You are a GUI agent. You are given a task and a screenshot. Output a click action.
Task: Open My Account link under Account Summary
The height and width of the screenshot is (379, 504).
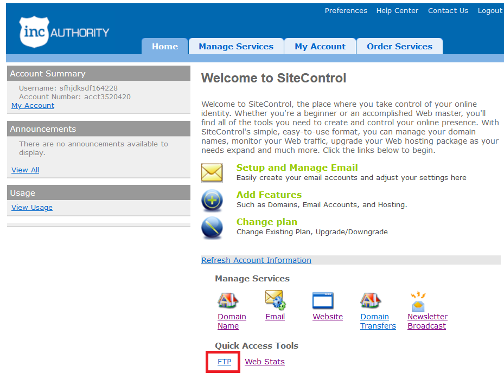tap(33, 105)
